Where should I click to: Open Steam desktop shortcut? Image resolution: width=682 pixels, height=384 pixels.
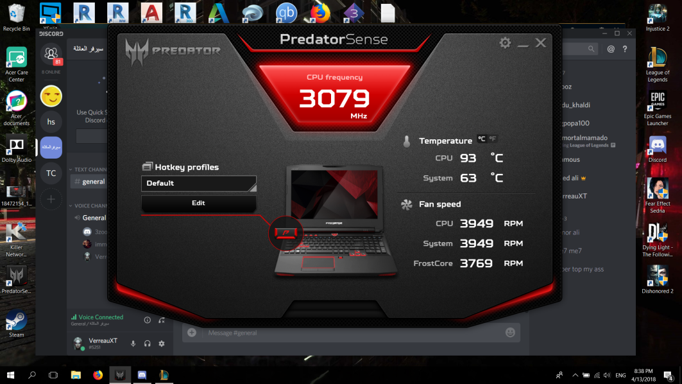17,324
